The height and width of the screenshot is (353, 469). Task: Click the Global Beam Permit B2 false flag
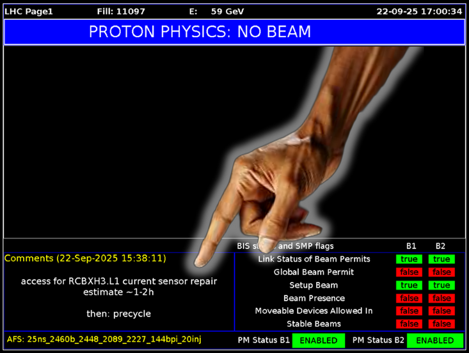point(441,272)
